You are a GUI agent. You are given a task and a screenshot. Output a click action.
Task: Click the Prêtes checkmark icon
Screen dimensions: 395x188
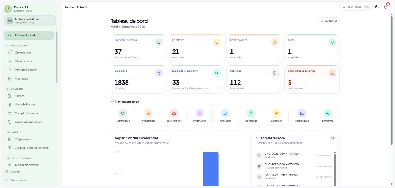(x=333, y=42)
